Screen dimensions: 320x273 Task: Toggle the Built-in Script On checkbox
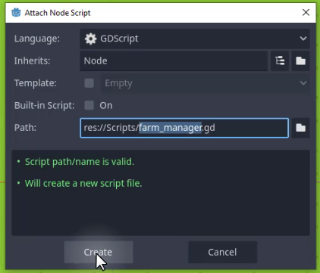pyautogui.click(x=89, y=105)
